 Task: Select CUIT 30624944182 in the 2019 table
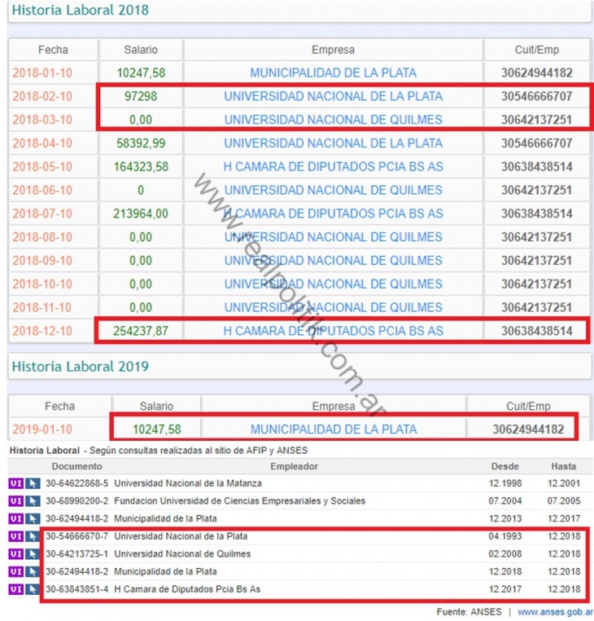click(528, 429)
